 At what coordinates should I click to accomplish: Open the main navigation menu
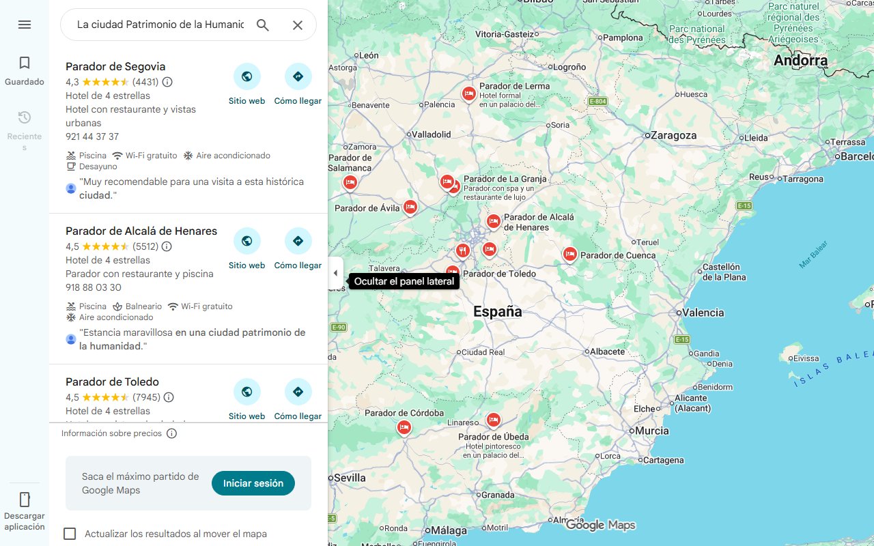point(25,25)
